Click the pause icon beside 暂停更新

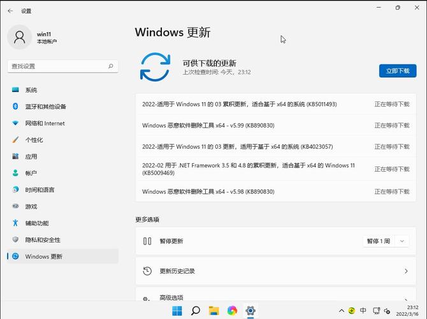147,241
